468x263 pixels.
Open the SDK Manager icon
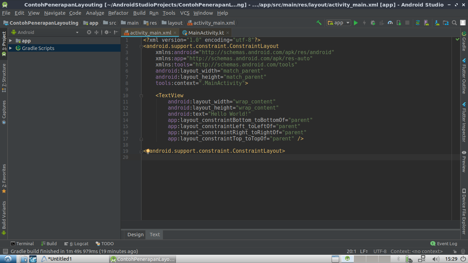click(437, 23)
